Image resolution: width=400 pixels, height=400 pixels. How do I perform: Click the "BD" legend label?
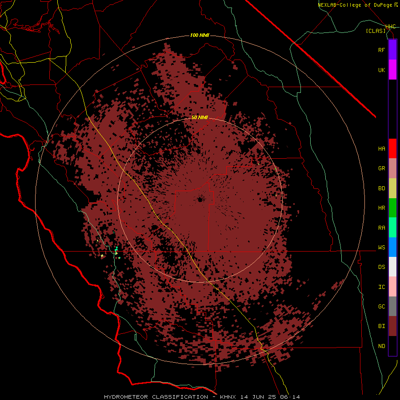tap(381, 188)
